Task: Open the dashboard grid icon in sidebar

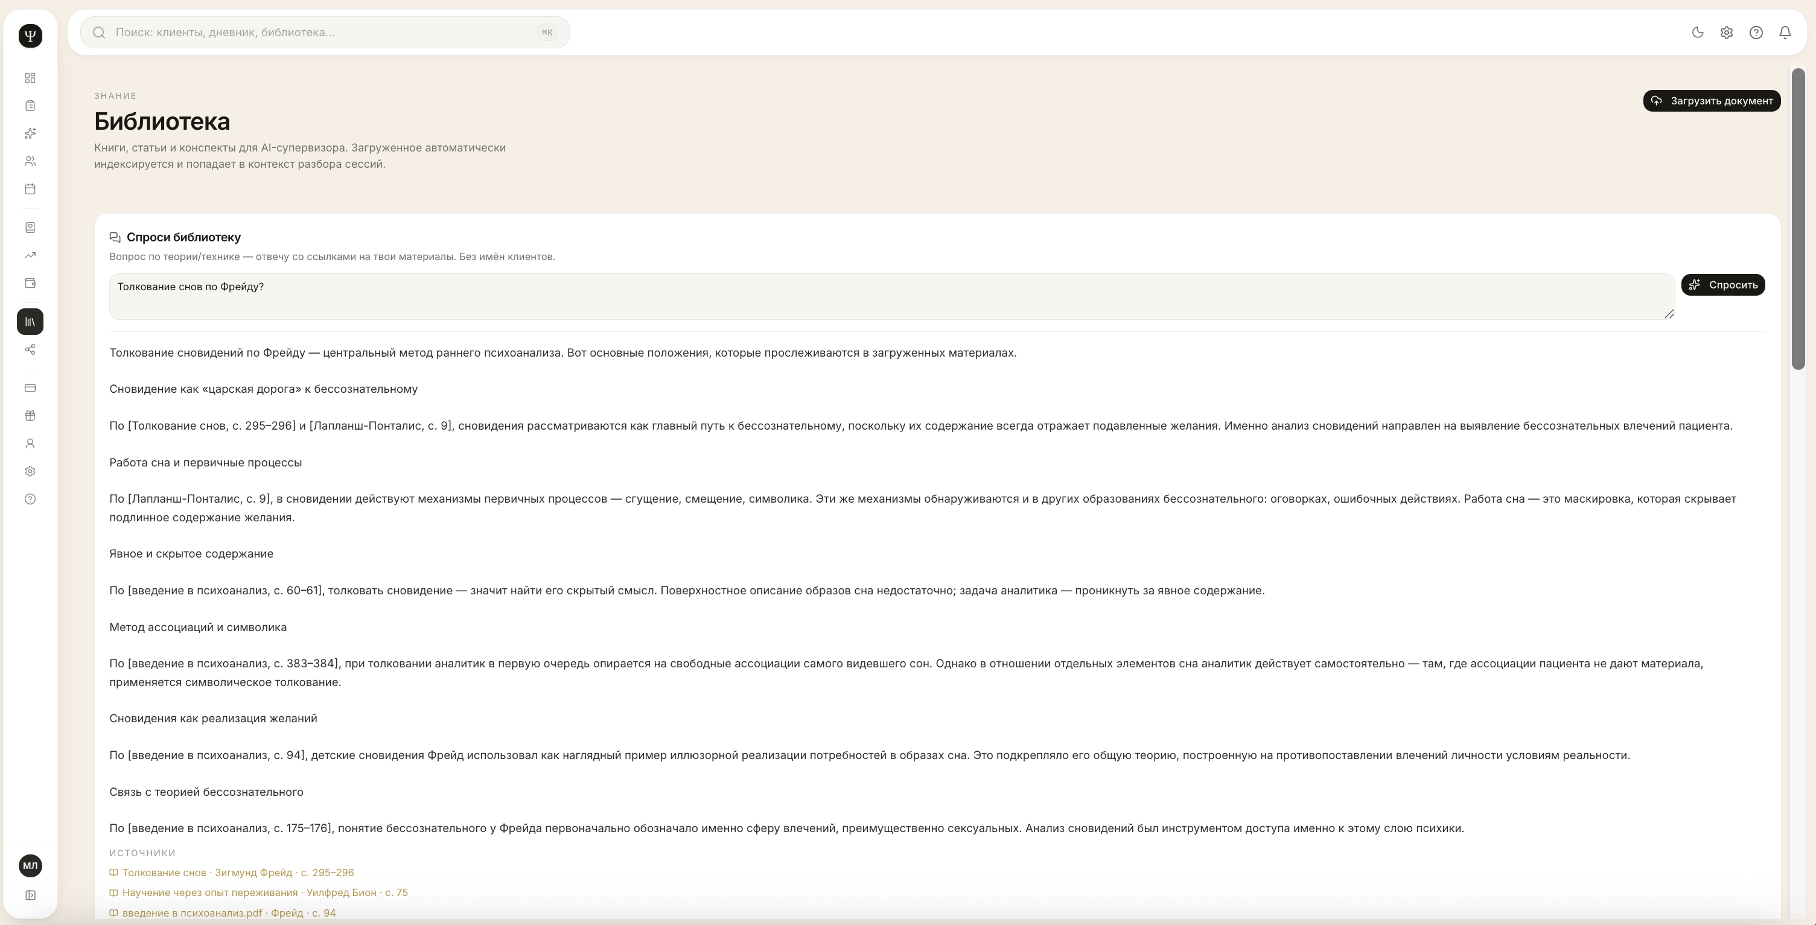Action: coord(30,78)
